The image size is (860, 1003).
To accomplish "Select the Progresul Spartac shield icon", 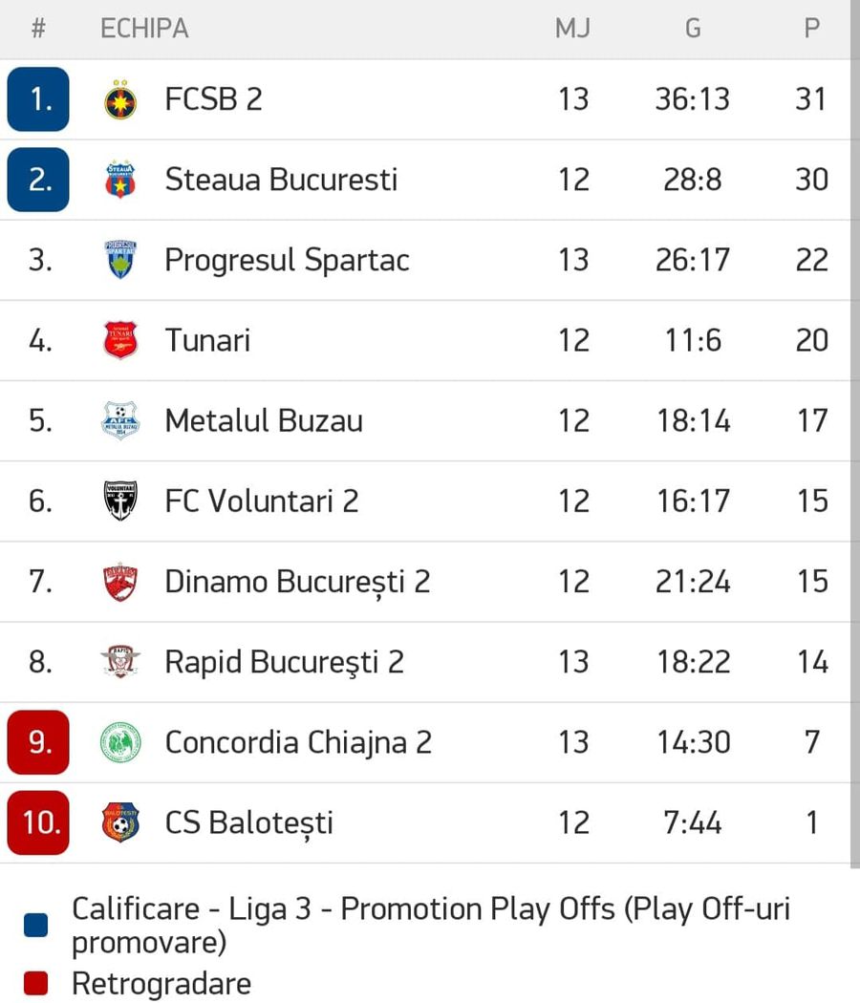I will 120,260.
